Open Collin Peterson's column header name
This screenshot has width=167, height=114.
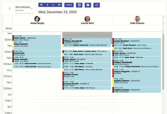[137, 23]
